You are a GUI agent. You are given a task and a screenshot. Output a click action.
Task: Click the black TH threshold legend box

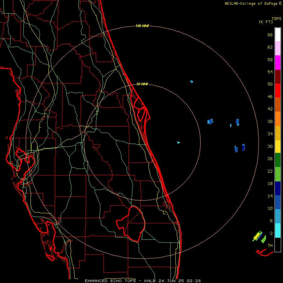click(278, 245)
